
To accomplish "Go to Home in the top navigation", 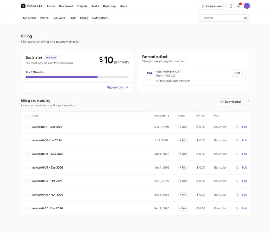I will 51,6.
